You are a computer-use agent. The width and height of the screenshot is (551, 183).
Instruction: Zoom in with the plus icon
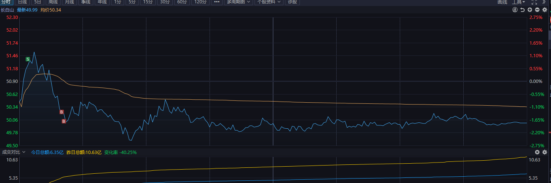tap(530, 10)
